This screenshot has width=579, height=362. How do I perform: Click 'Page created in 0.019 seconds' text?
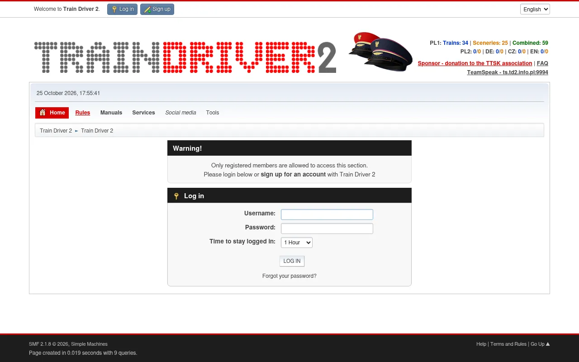tap(83, 353)
